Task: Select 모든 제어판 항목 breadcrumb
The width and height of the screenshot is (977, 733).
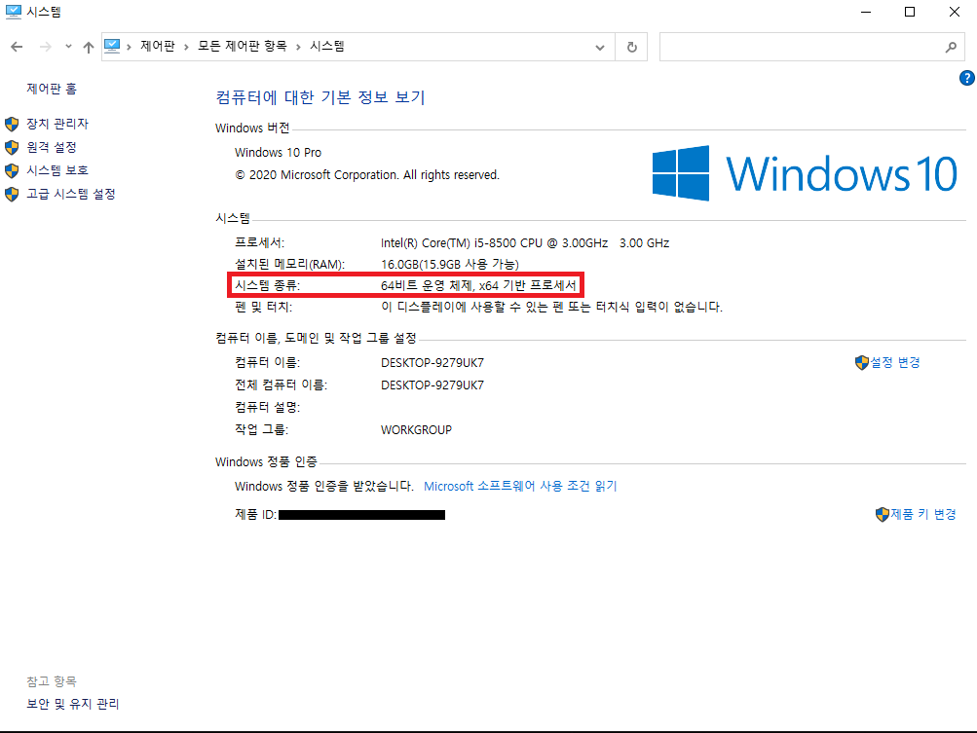Action: [243, 46]
